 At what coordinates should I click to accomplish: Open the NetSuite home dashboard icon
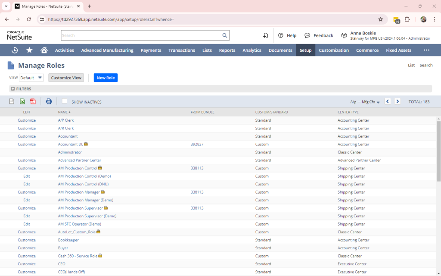click(x=44, y=50)
